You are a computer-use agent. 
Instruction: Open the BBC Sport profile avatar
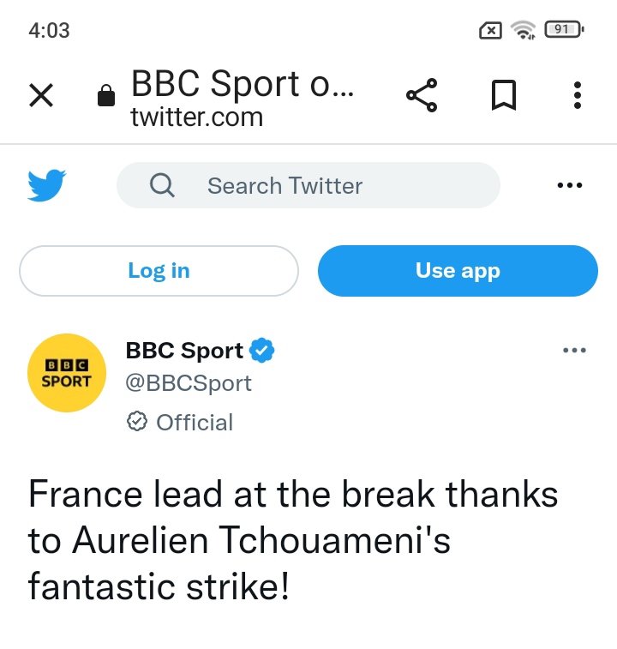66,374
